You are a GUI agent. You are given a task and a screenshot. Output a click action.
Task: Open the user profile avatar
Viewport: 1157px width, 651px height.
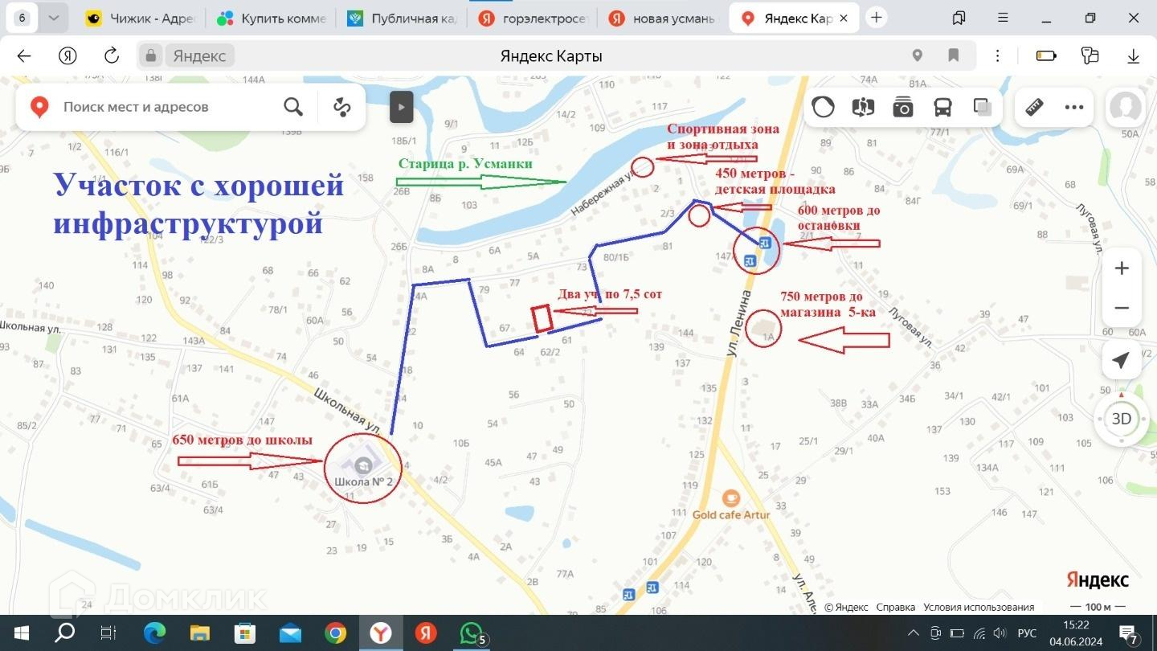(1125, 107)
